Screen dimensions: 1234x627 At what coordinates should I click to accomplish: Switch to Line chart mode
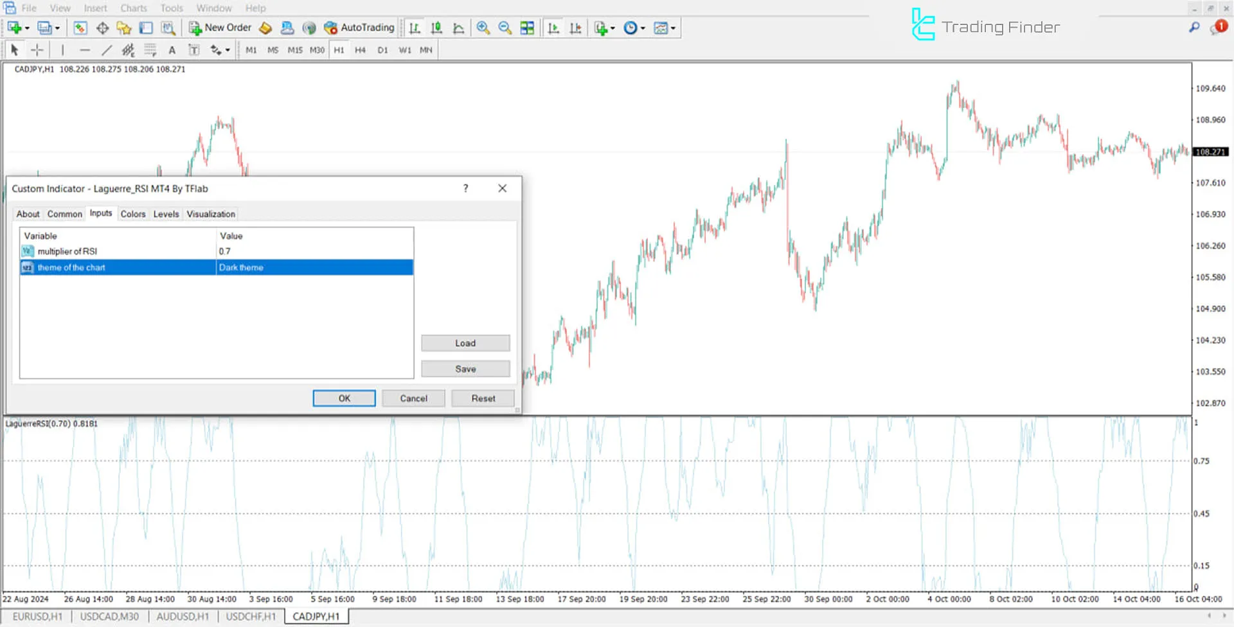(x=459, y=28)
